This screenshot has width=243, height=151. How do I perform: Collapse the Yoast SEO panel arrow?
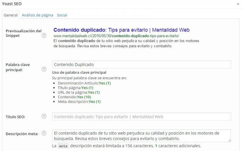238,4
